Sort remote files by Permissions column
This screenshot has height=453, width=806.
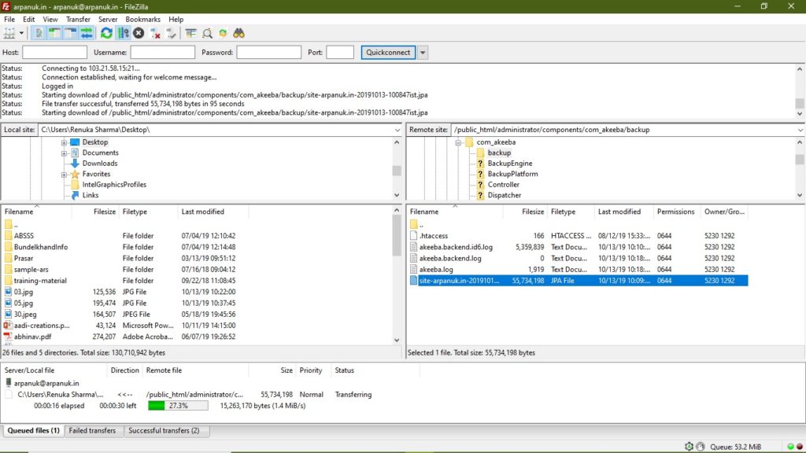coord(677,212)
